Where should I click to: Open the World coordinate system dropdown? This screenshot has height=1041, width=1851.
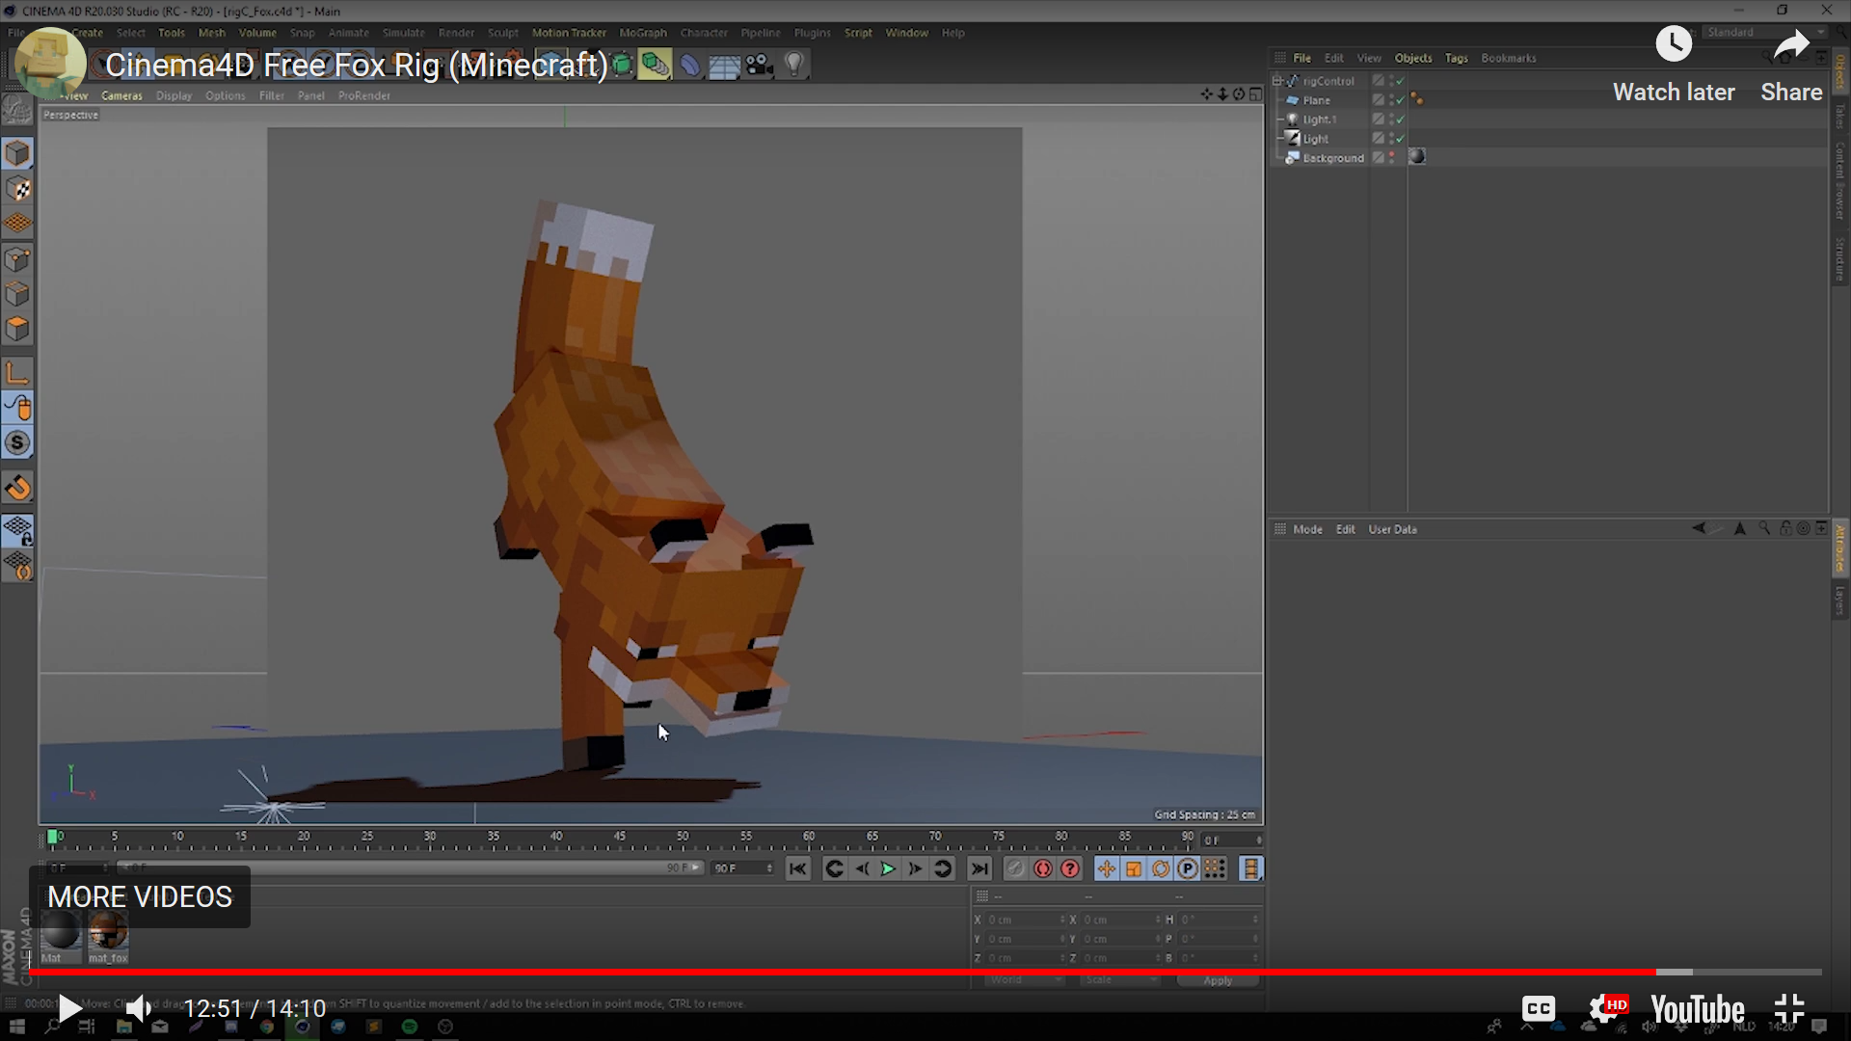point(1025,980)
